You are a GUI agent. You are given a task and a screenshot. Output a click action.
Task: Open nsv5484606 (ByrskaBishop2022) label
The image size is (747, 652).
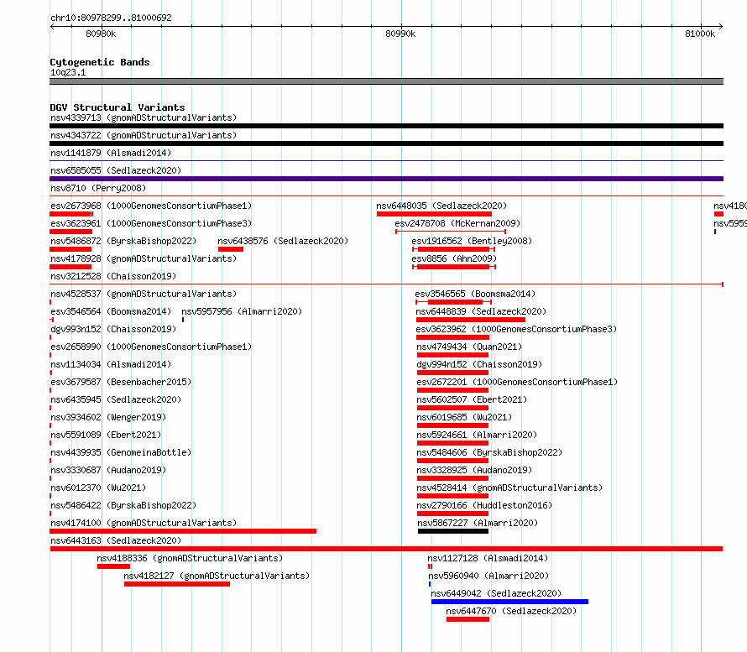pyautogui.click(x=489, y=452)
